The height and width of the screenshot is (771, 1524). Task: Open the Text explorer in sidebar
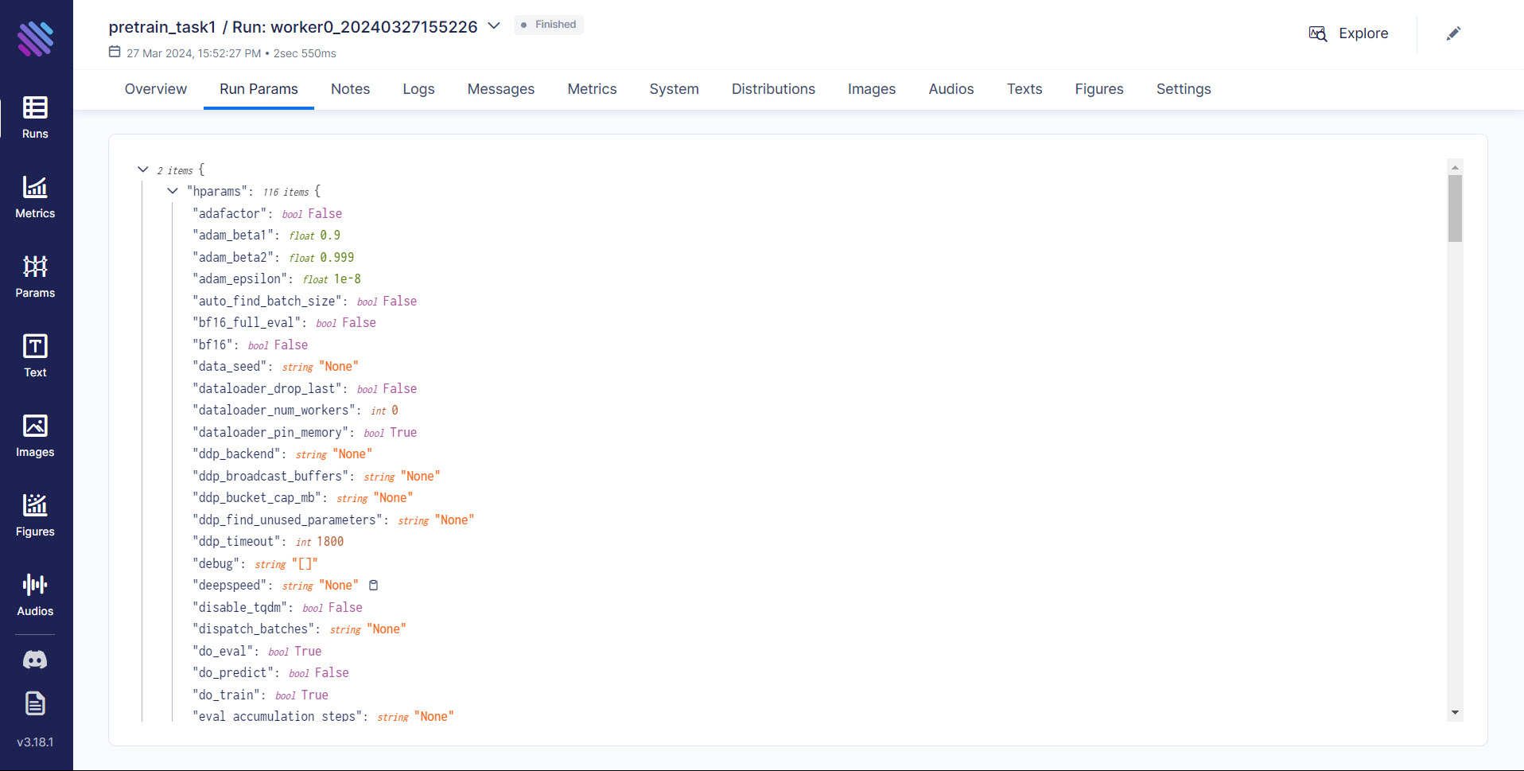click(x=35, y=356)
